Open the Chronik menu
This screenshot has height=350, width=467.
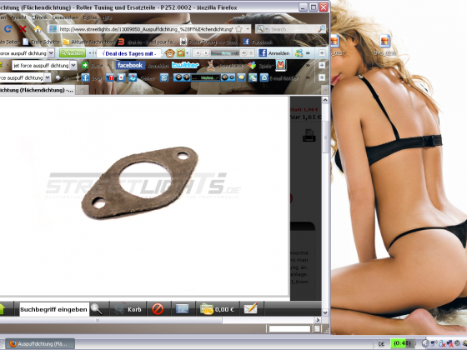[x=39, y=17]
